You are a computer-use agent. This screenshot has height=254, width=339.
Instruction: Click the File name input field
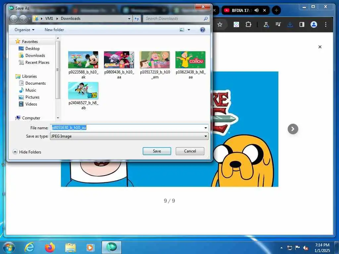(x=127, y=128)
